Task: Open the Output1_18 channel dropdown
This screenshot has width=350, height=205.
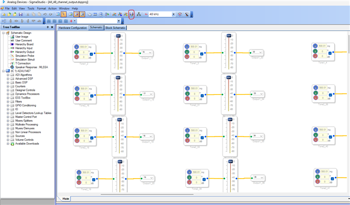Action: tap(151, 94)
